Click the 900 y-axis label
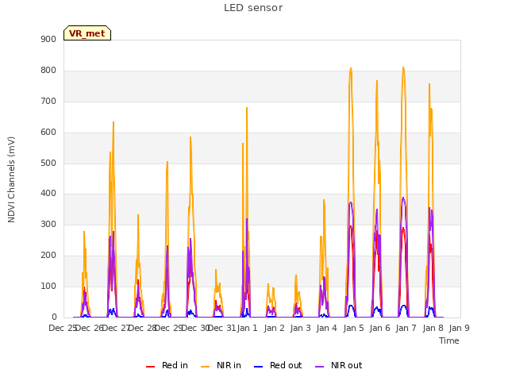 pos(48,39)
